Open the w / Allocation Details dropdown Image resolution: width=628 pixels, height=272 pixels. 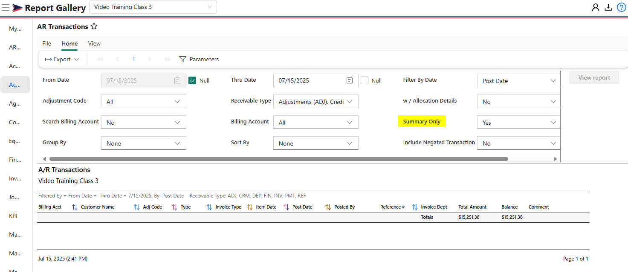[x=518, y=102]
